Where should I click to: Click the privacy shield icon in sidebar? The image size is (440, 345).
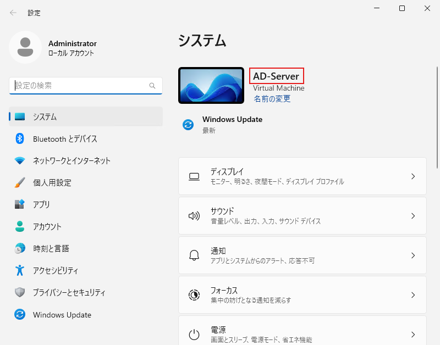tap(20, 292)
